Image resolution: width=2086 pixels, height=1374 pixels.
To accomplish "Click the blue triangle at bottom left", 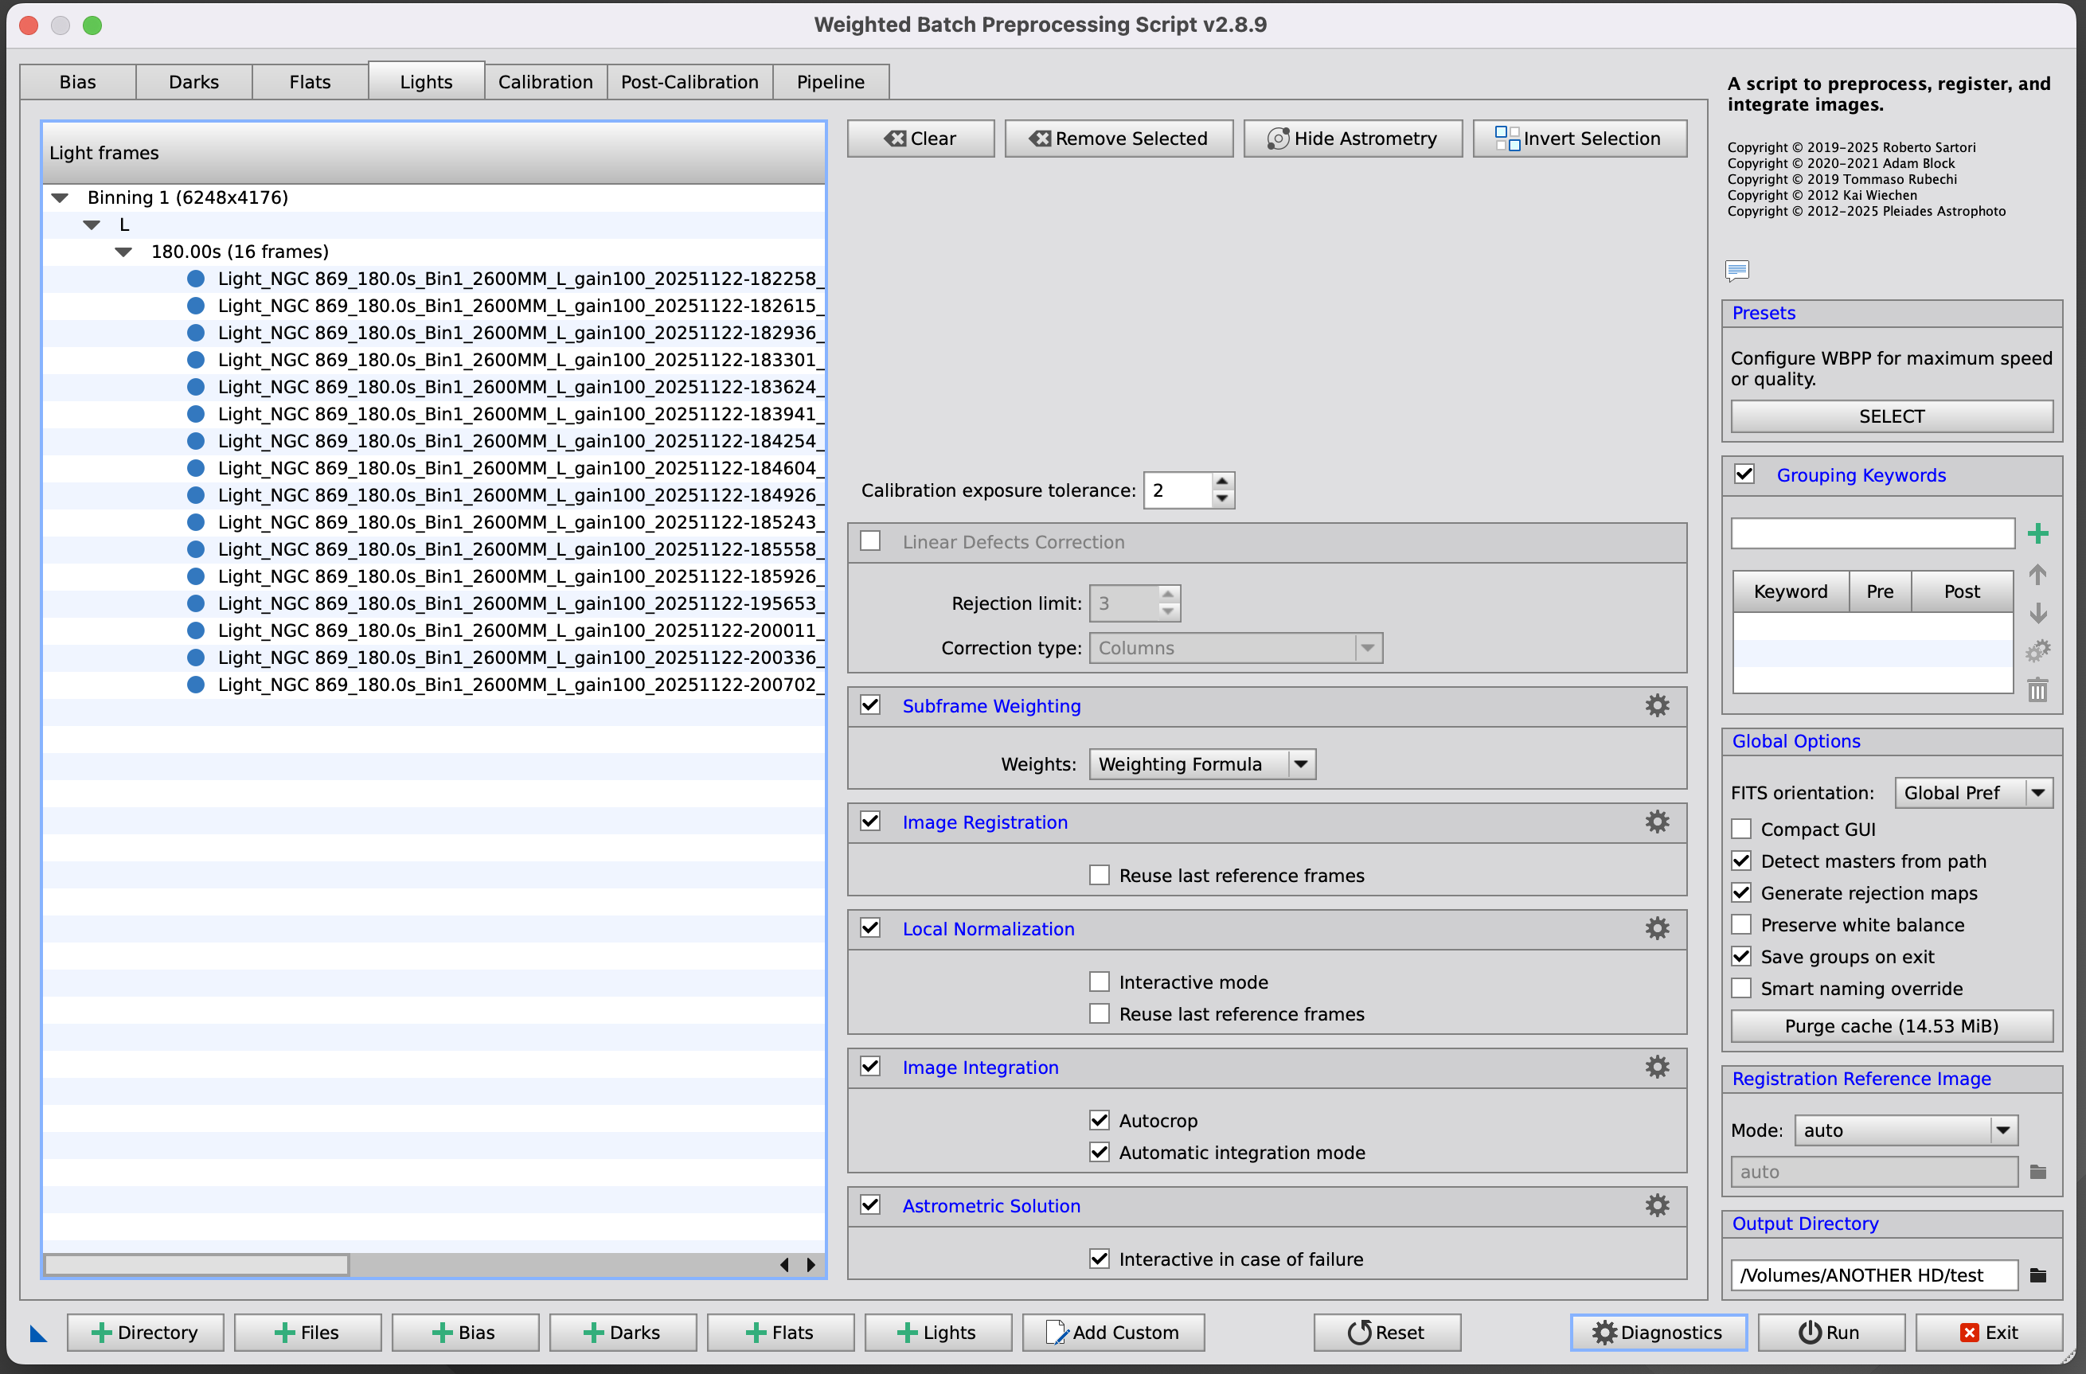I will tap(37, 1333).
